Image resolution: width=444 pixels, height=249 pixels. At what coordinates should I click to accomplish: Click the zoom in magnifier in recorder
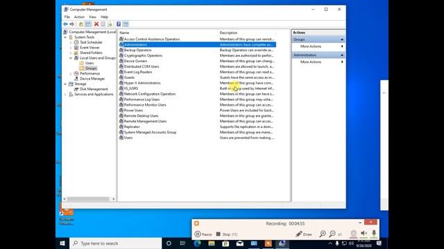click(x=323, y=234)
